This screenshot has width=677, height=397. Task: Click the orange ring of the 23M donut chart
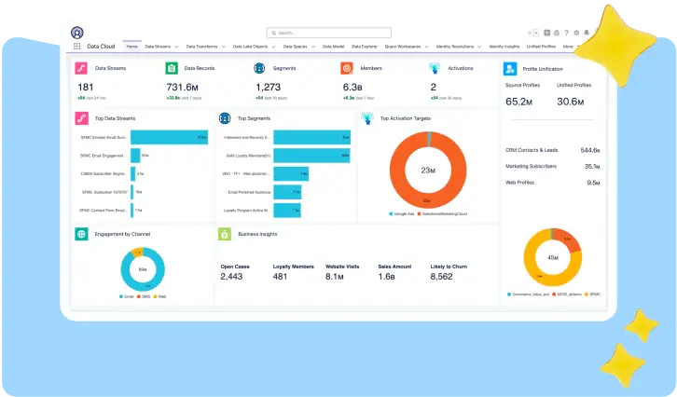[x=397, y=170]
